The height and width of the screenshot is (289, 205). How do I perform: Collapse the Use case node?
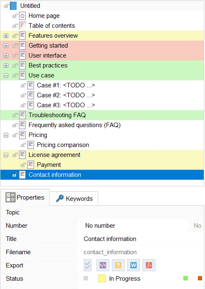pos(6,76)
